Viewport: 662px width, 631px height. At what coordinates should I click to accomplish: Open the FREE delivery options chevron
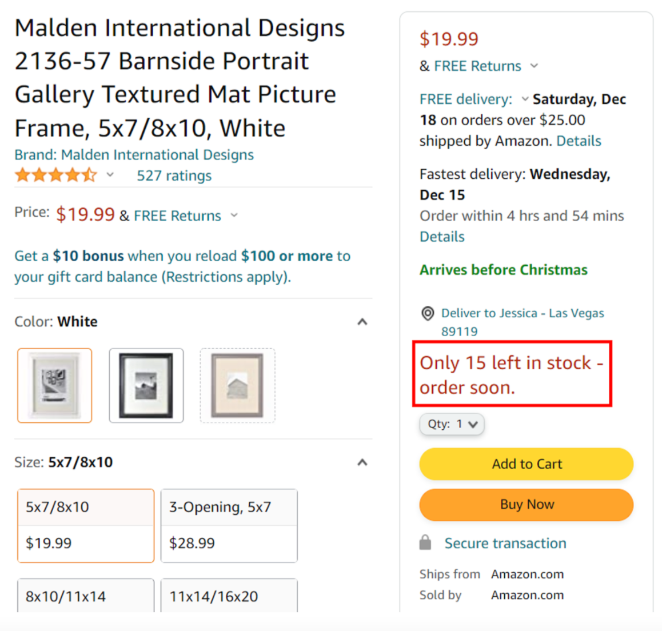525,99
